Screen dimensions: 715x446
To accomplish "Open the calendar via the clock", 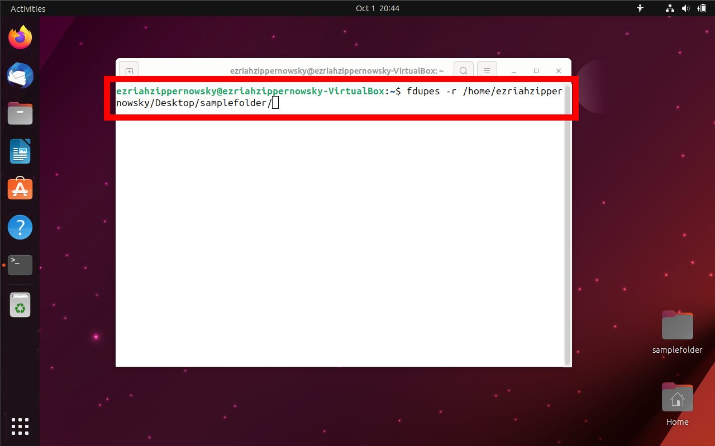I will (377, 8).
